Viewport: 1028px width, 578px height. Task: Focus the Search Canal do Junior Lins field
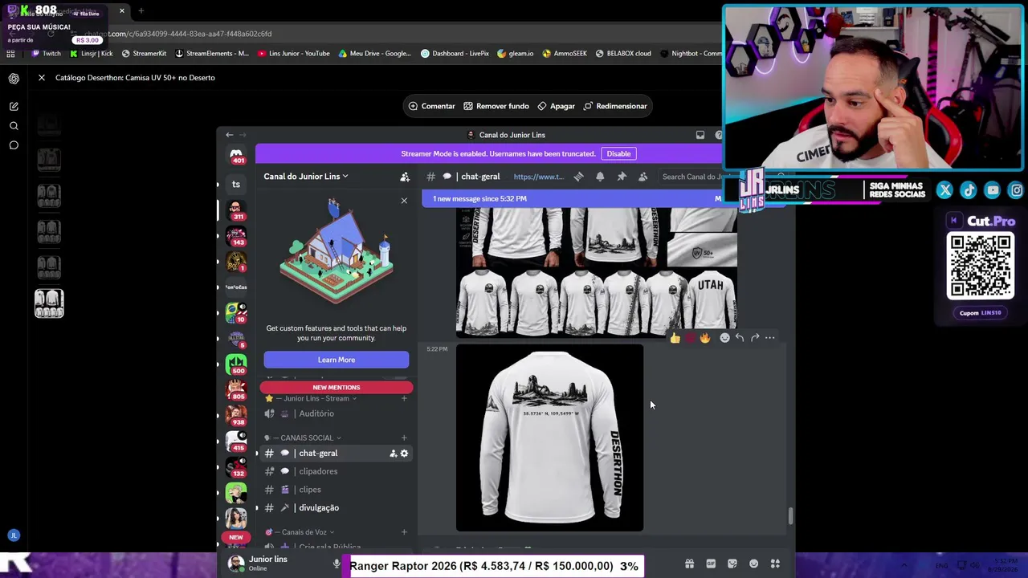[692, 177]
